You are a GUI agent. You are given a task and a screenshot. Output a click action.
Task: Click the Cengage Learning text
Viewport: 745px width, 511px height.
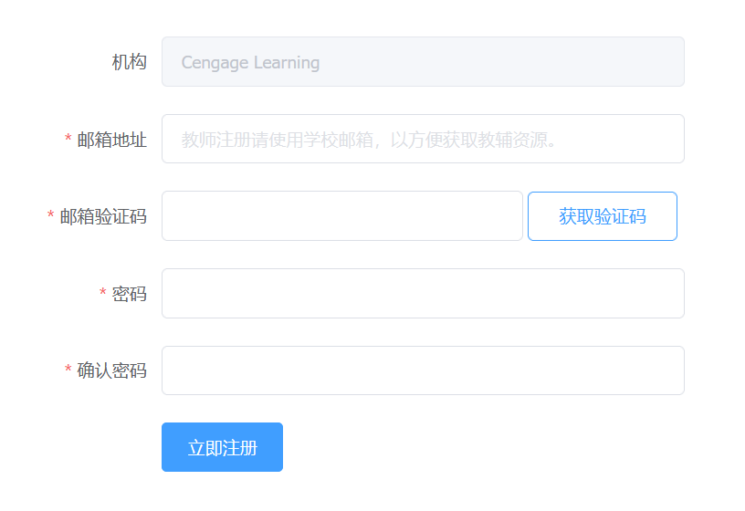[250, 63]
